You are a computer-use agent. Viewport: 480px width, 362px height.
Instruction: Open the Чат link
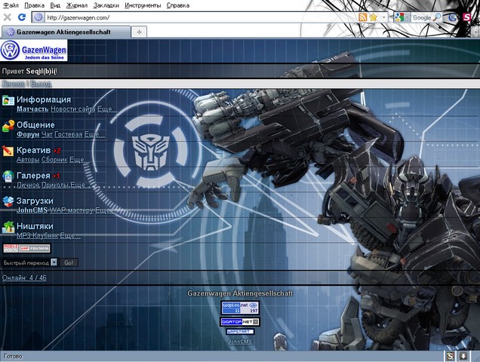point(47,134)
